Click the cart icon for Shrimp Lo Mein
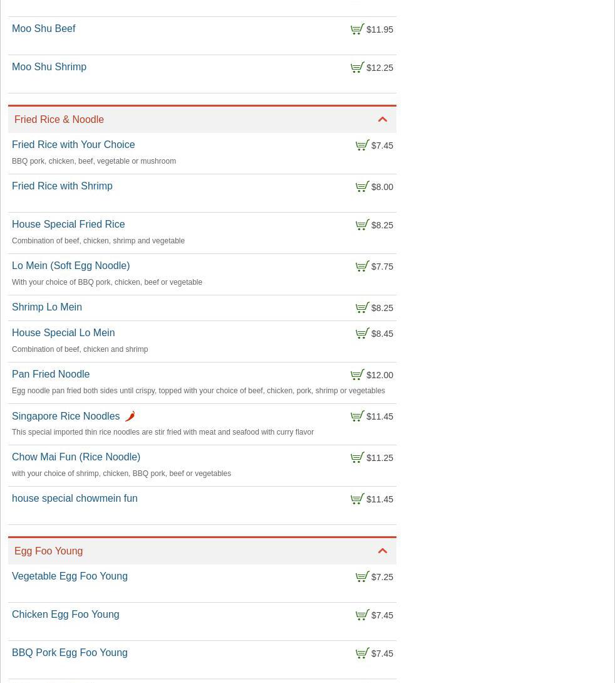The width and height of the screenshot is (615, 683). pyautogui.click(x=362, y=308)
